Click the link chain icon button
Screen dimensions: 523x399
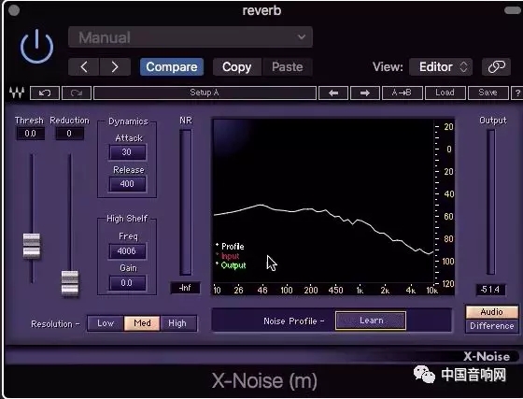pyautogui.click(x=496, y=67)
